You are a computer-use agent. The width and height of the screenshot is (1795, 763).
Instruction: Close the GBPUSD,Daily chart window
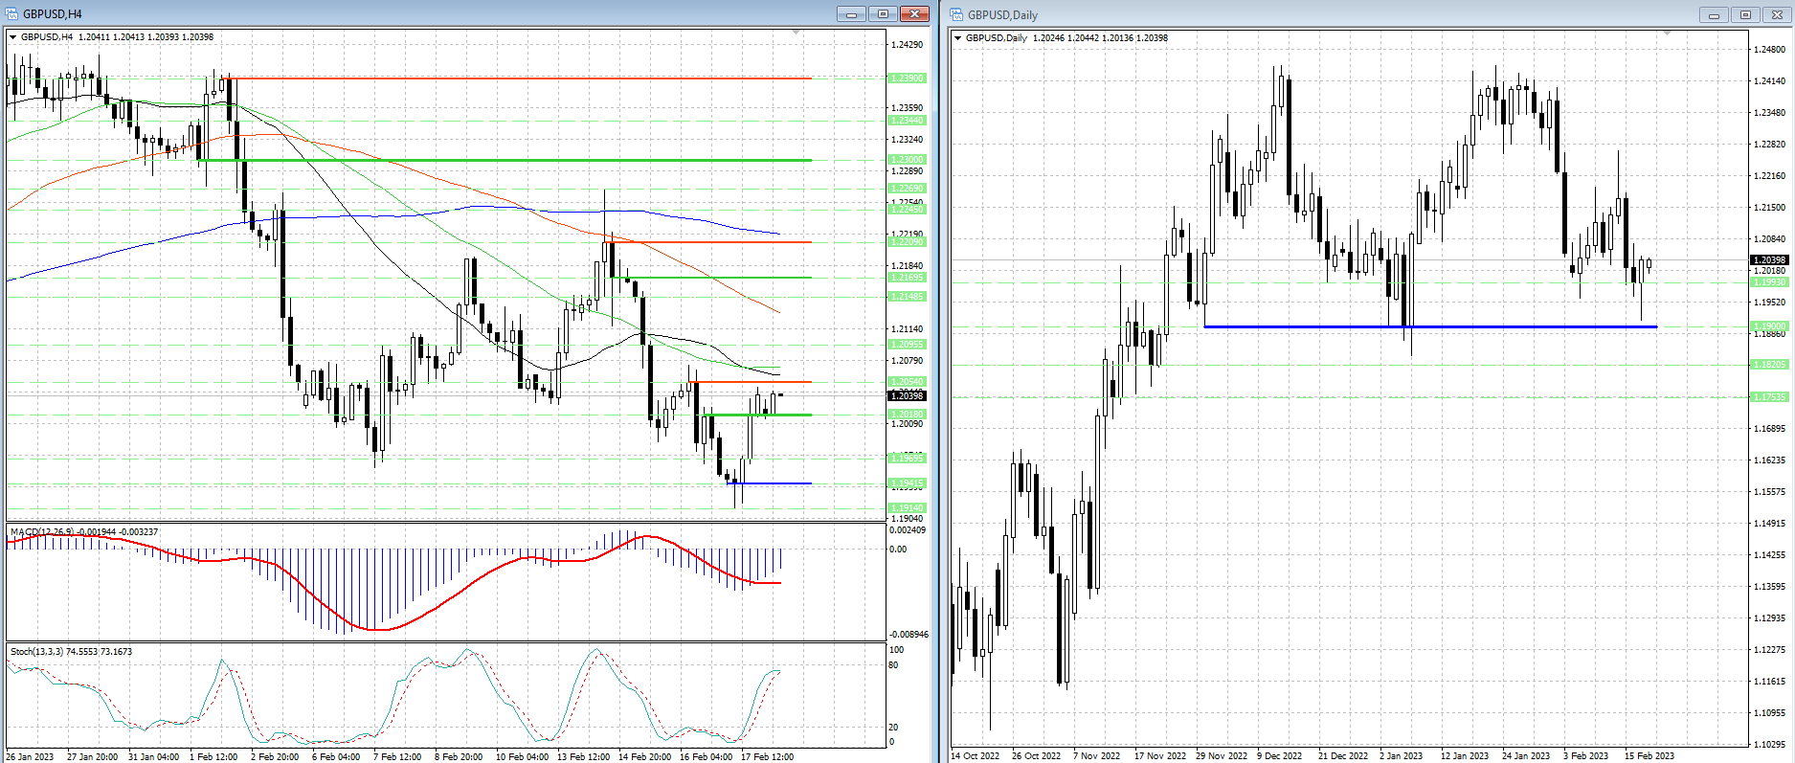(x=1777, y=14)
